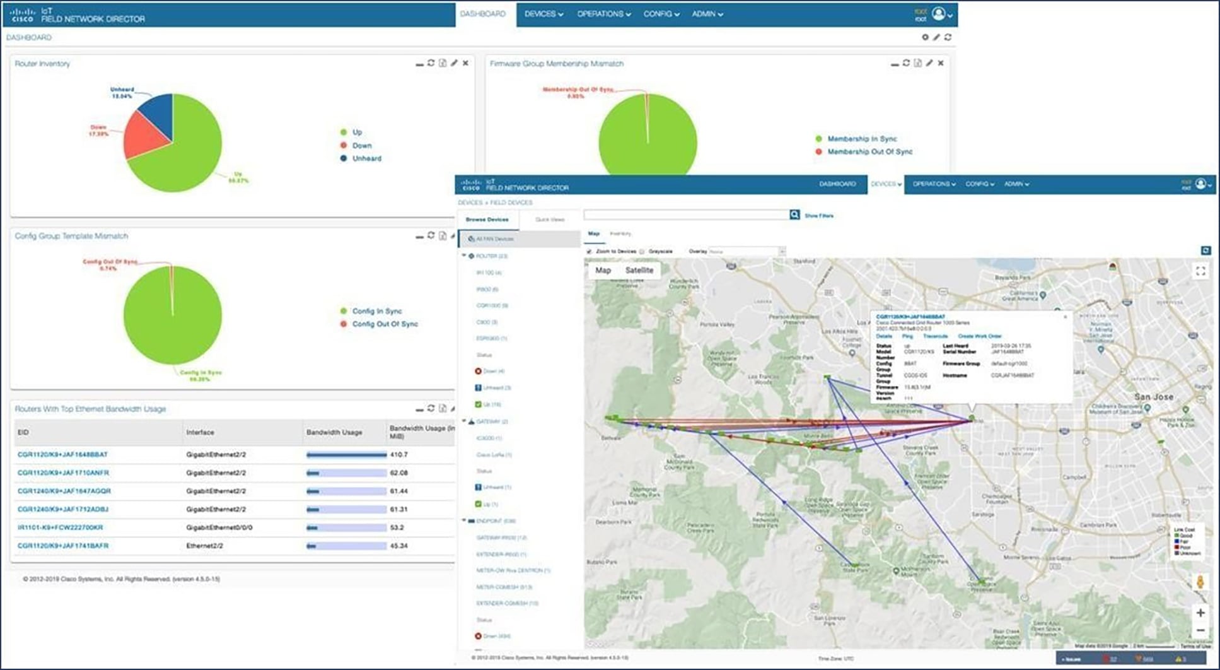
Task: Refresh the Router Inventory panel
Action: click(431, 63)
